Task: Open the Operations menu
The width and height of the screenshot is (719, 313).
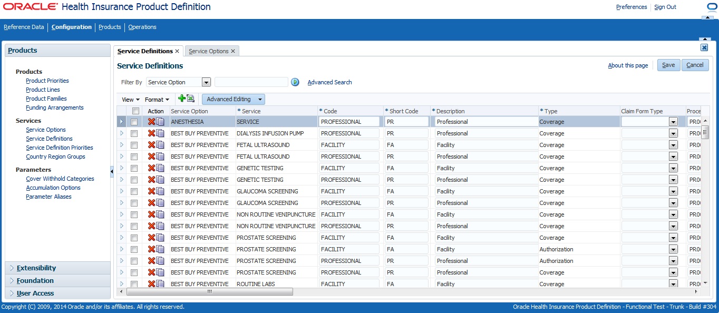Action: (x=142, y=27)
